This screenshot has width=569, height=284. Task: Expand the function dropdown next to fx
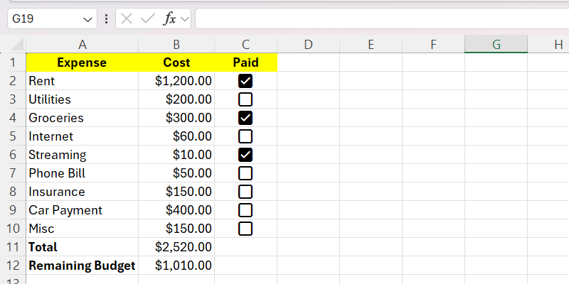(x=185, y=19)
